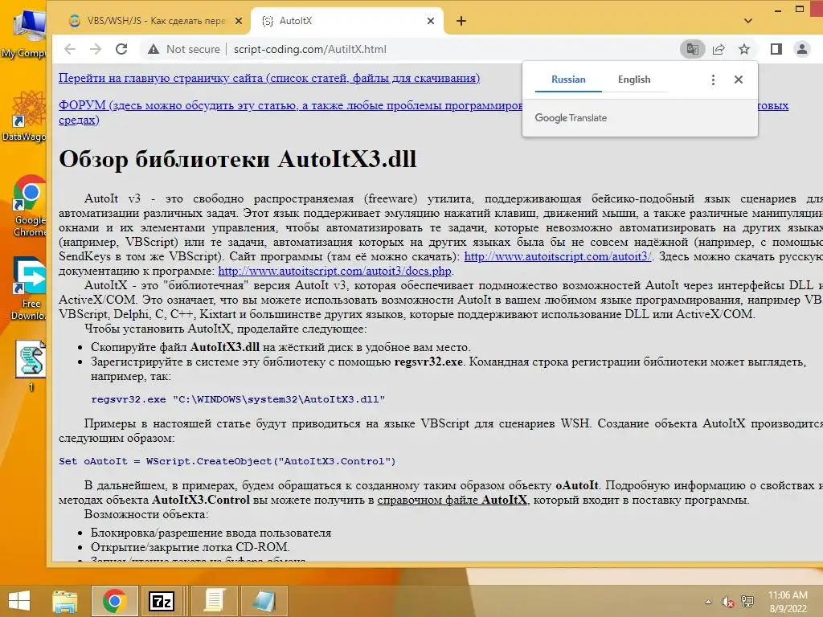823x617 pixels.
Task: Click the Set oAutoIt CreateObject code line
Action: 227,461
